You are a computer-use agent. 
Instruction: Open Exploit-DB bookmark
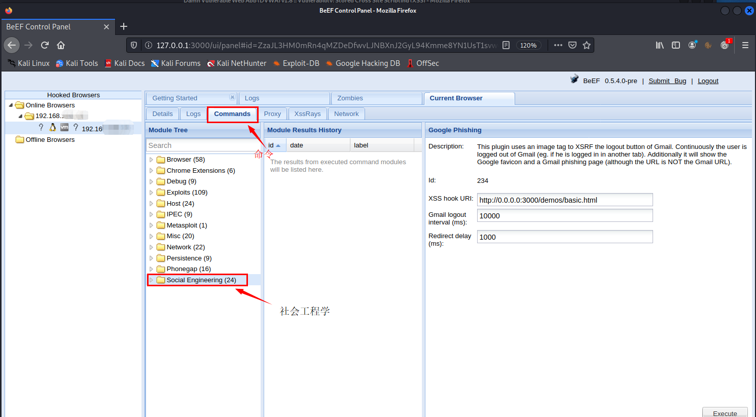(296, 63)
